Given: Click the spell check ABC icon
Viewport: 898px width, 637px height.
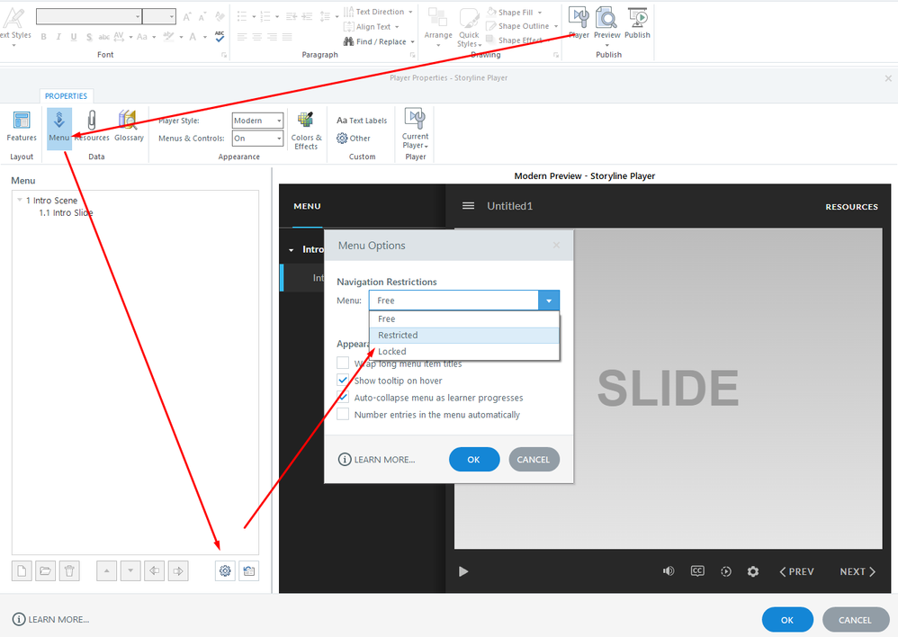Looking at the screenshot, I should pos(220,37).
